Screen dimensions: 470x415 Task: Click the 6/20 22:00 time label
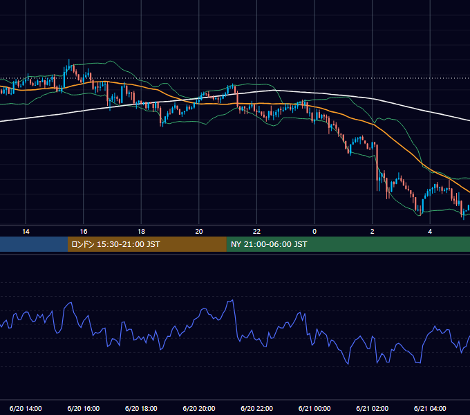pyautogui.click(x=257, y=408)
